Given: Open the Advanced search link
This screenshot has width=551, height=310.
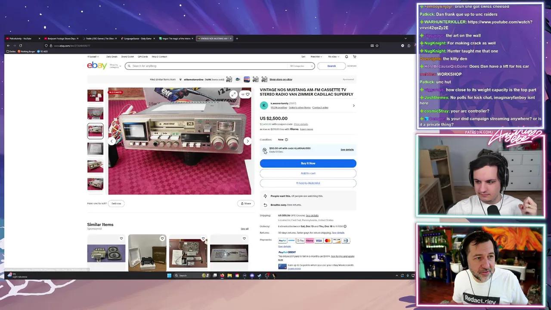Looking at the screenshot, I should point(352,66).
